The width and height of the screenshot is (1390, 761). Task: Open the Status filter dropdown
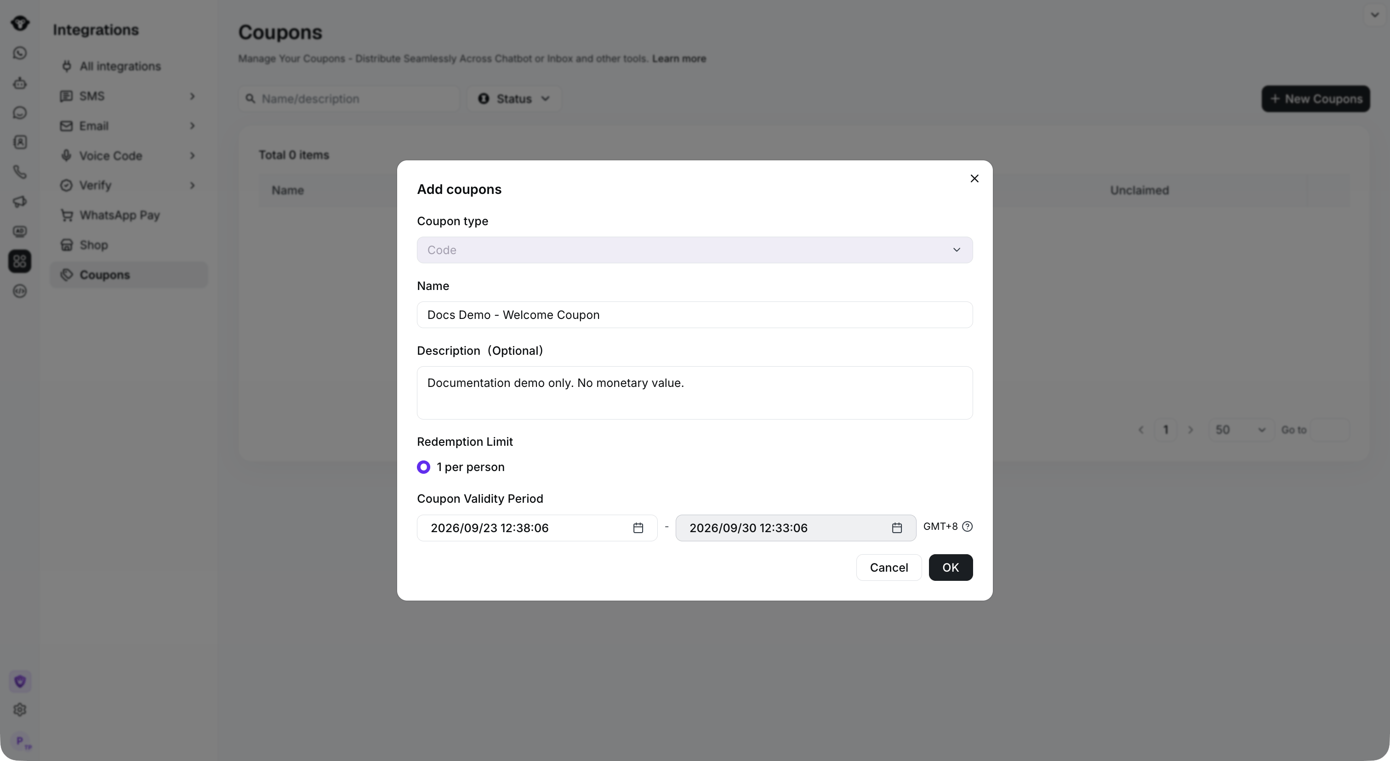514,99
